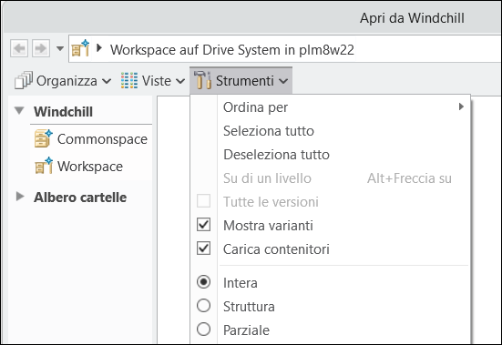Click the Carica contenitori menu label

(x=276, y=249)
